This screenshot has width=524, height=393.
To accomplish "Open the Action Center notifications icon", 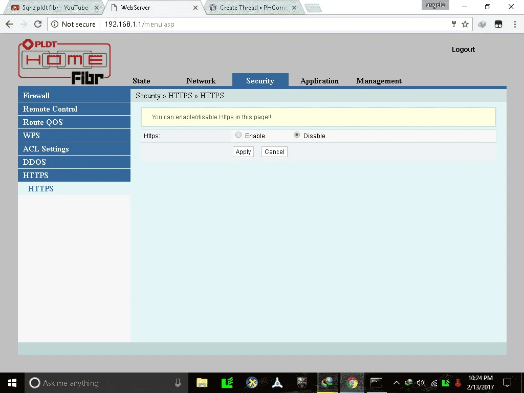I will (x=507, y=383).
